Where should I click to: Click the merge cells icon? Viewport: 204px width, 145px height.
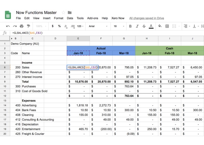174,26
